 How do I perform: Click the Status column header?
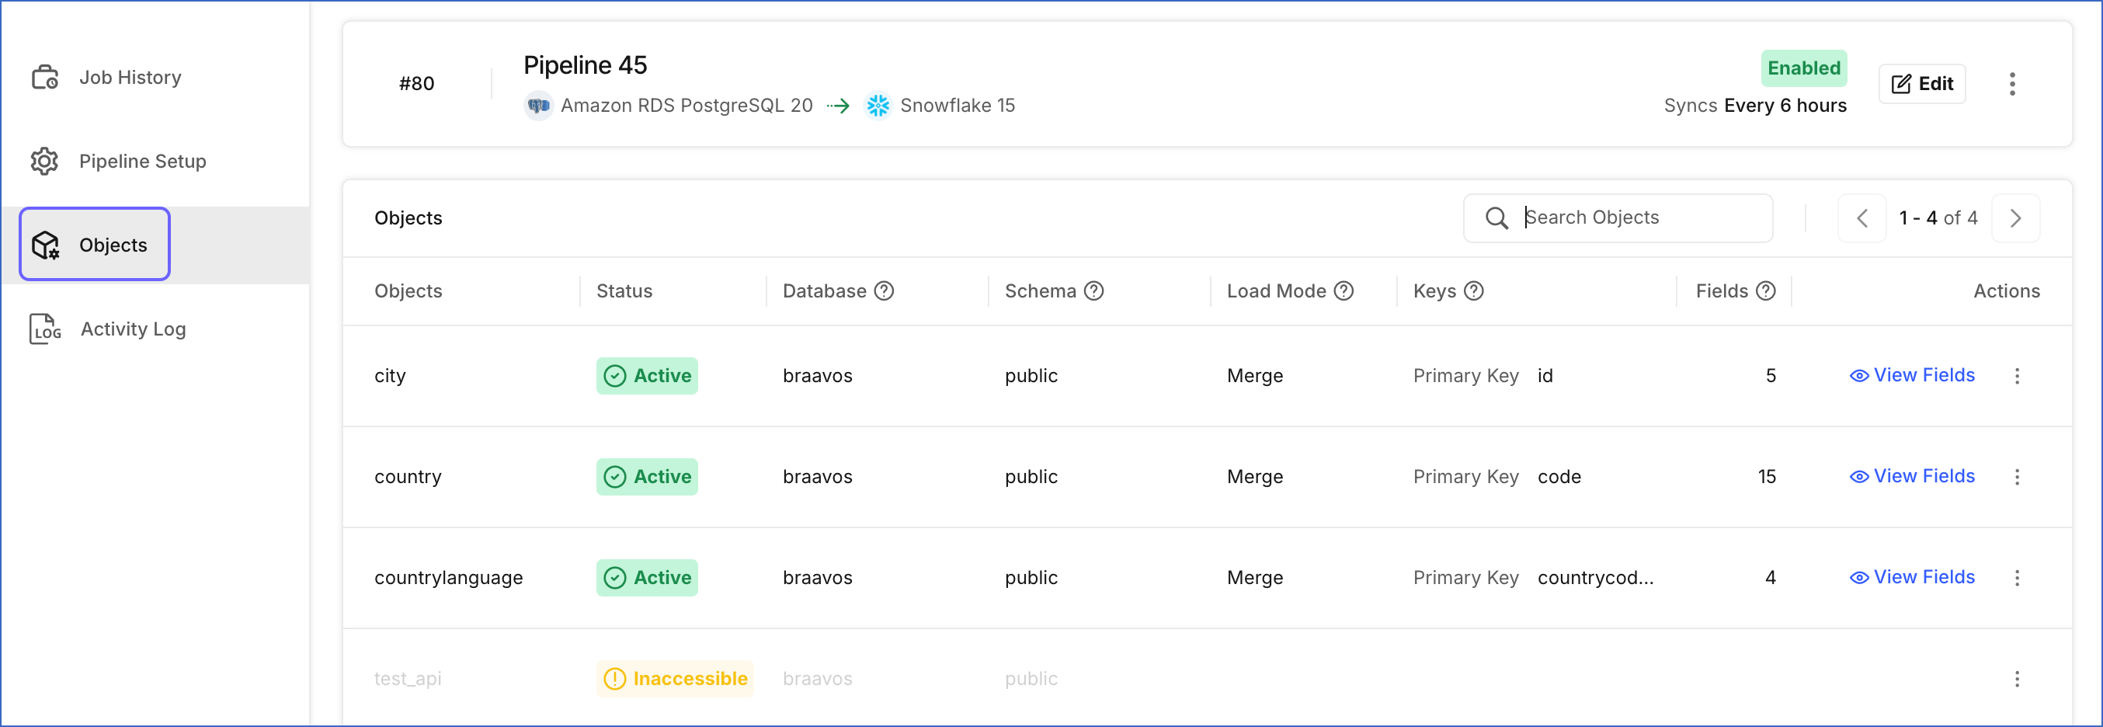[624, 291]
